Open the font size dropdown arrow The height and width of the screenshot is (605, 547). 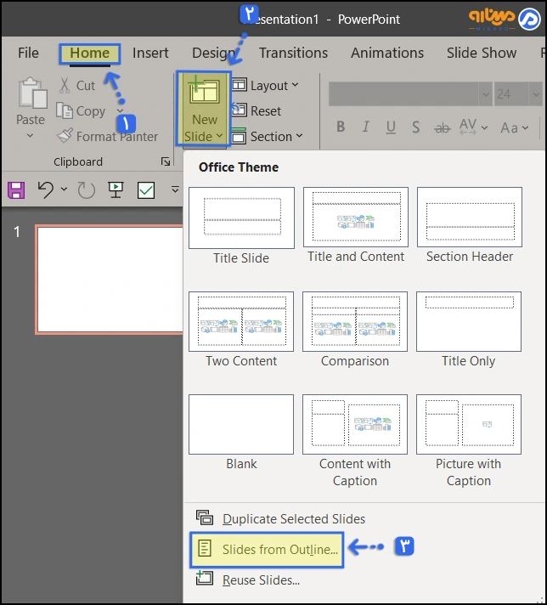(x=536, y=93)
